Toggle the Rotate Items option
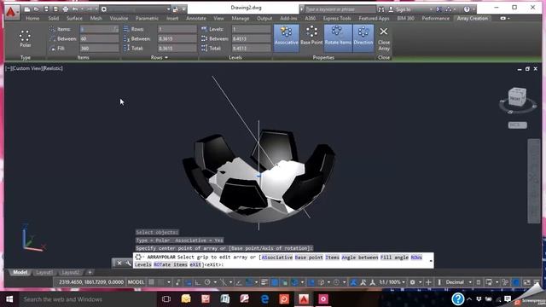 338,38
